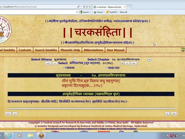The height and width of the screenshot is (139, 185).
Task: Click the browser address bar URL field
Action: point(38,6)
